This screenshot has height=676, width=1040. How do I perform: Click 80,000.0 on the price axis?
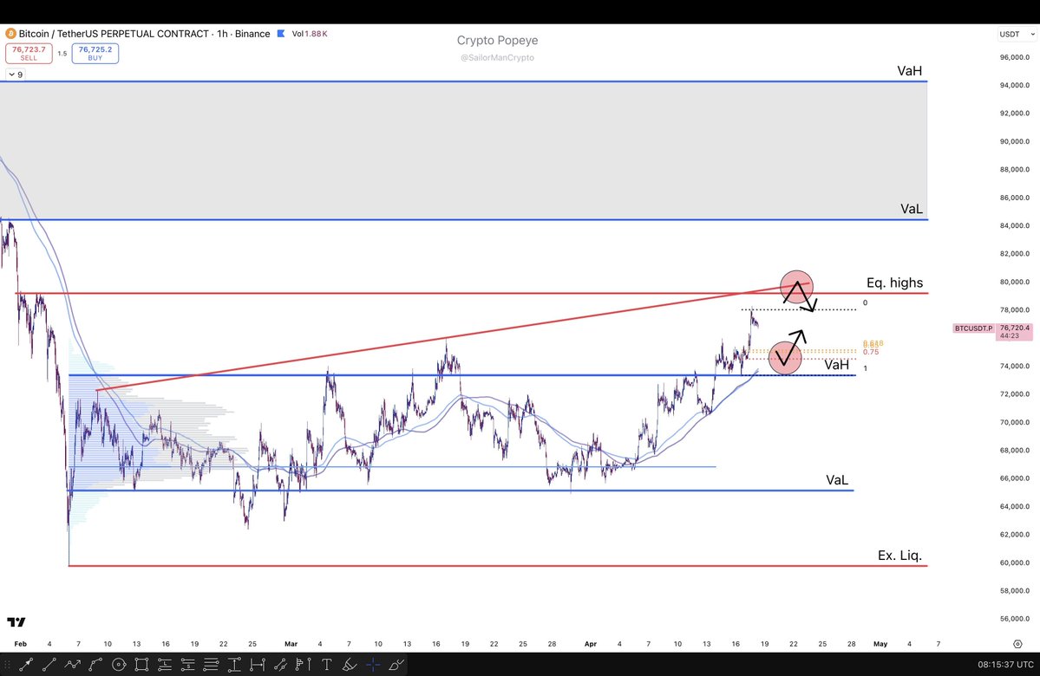[x=1015, y=282]
